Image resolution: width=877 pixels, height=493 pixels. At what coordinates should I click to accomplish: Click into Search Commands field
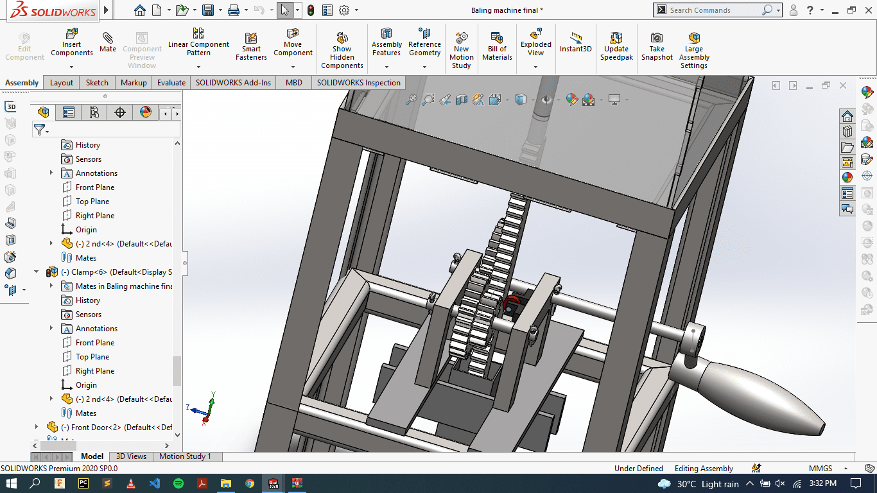(x=715, y=10)
